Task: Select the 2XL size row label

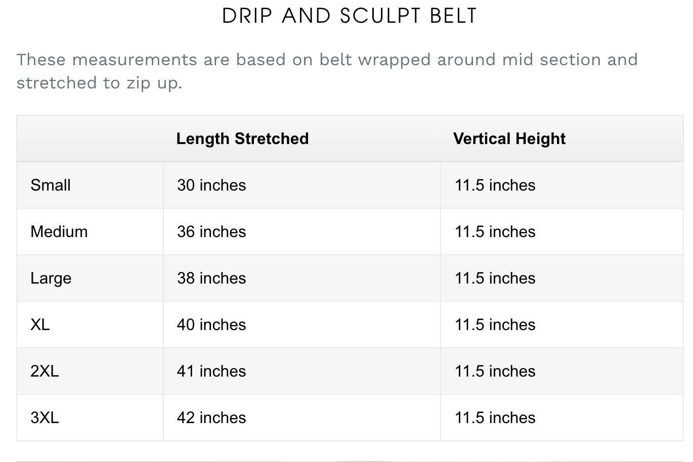Action: point(45,371)
